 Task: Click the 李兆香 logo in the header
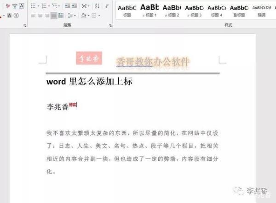click(89, 58)
